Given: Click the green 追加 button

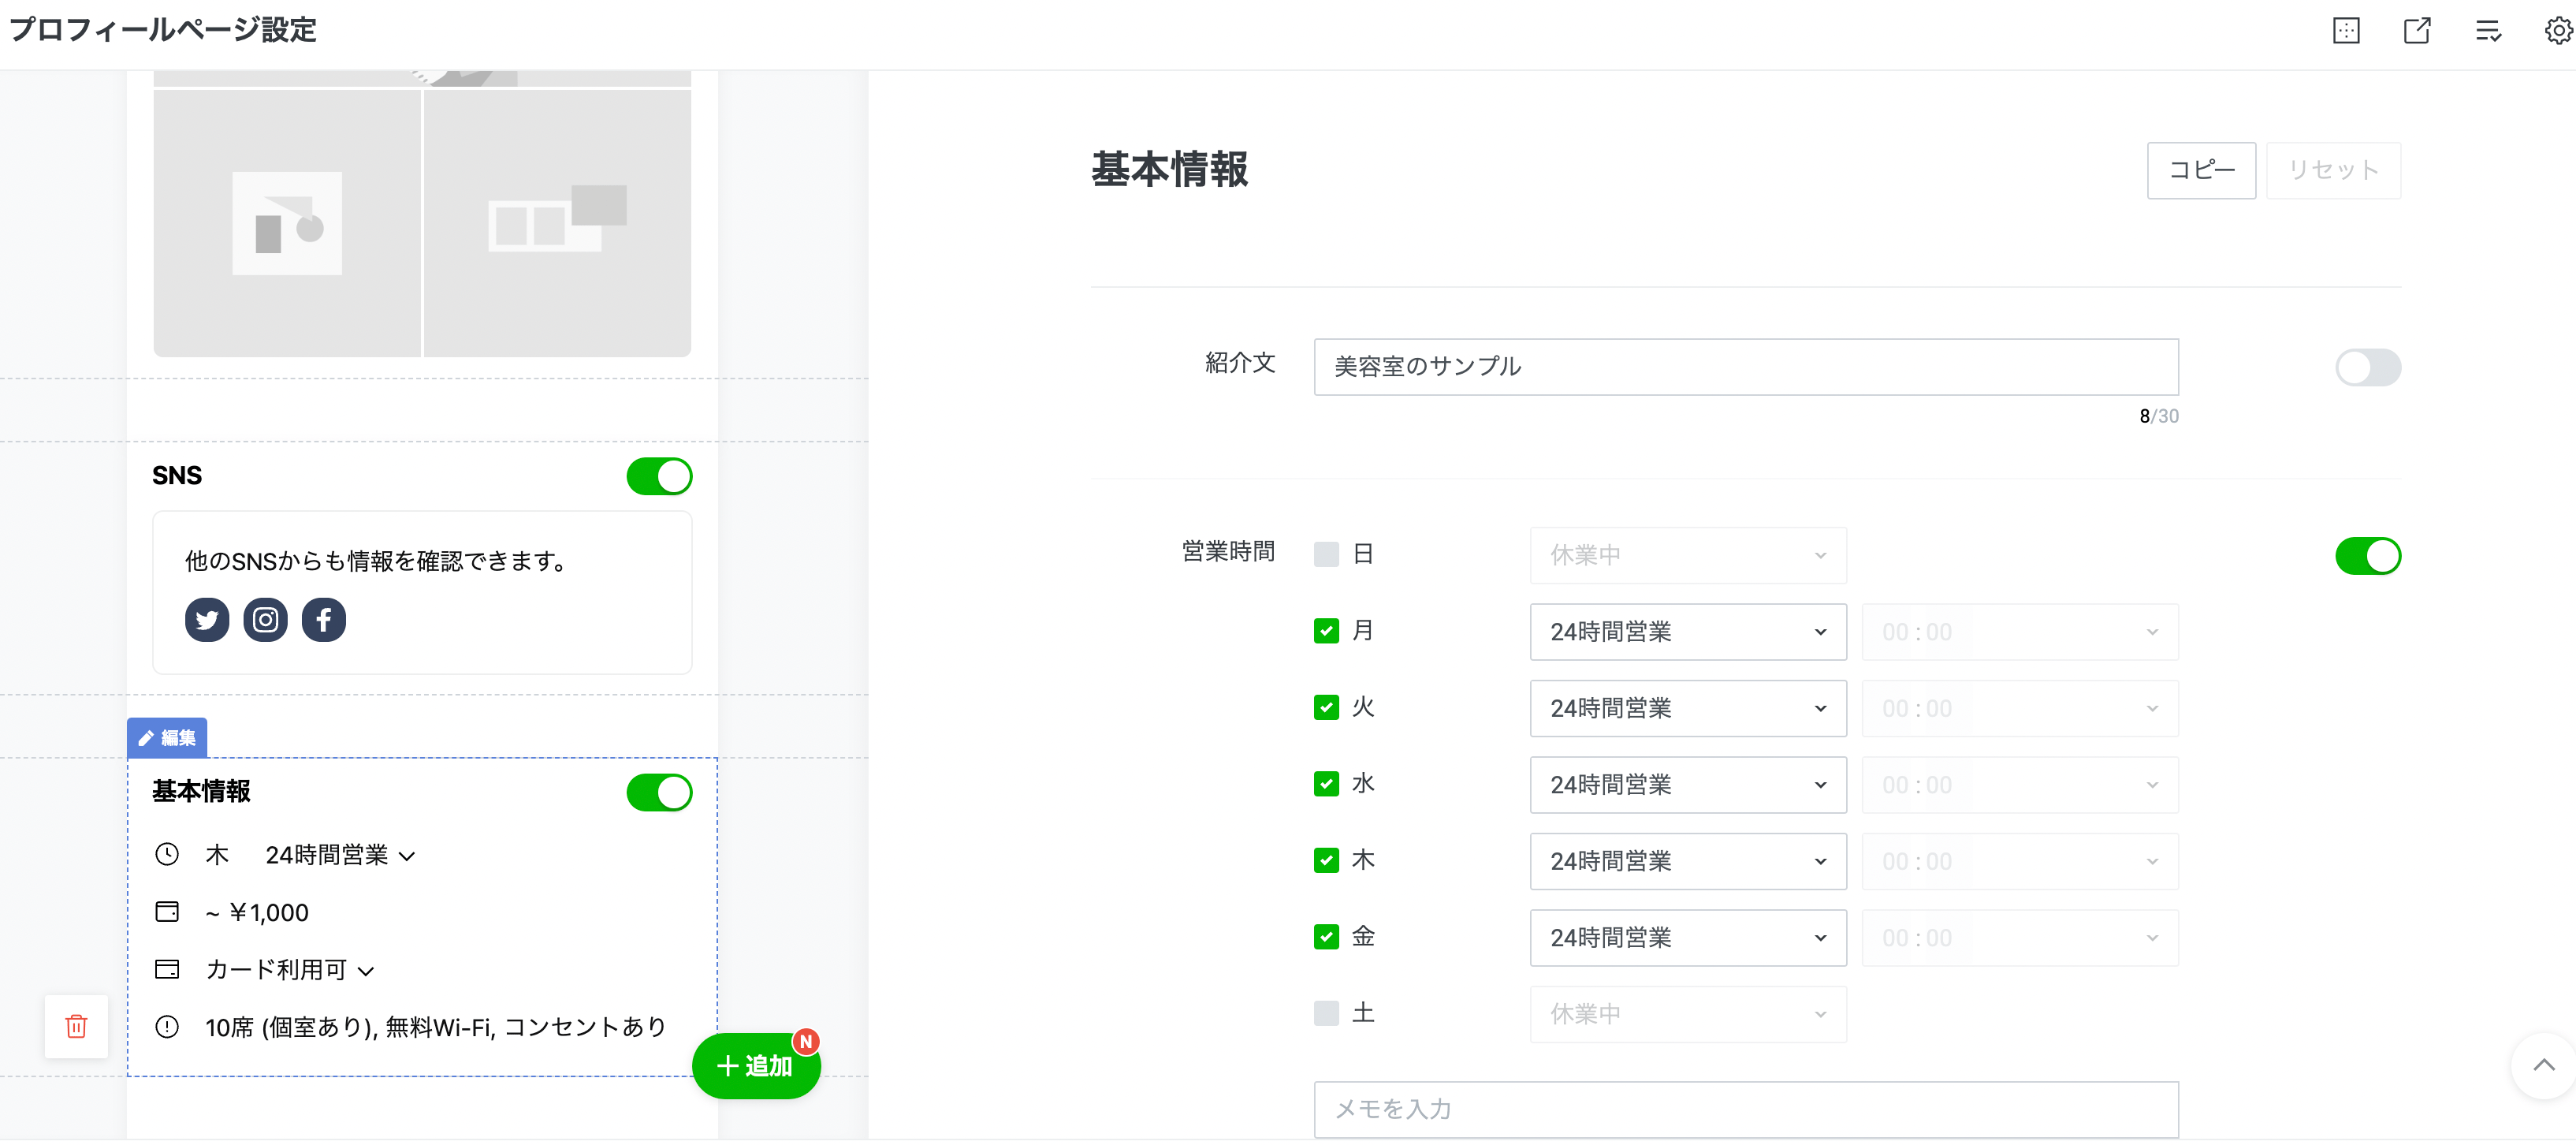Looking at the screenshot, I should (756, 1066).
